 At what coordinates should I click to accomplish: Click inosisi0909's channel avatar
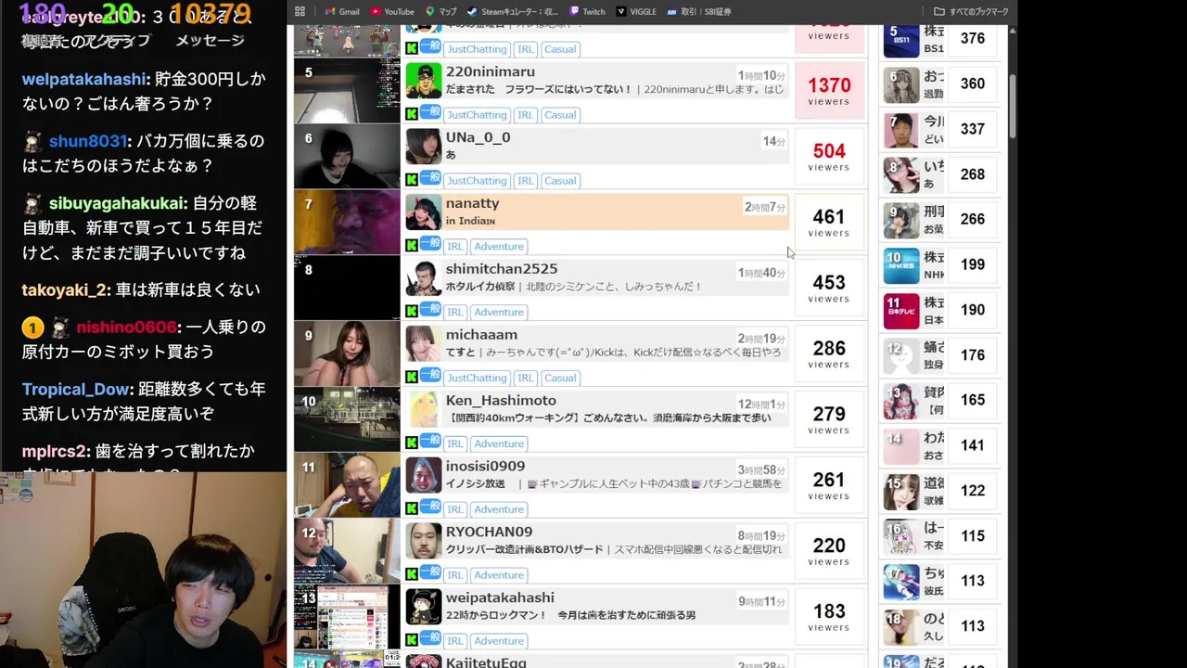pyautogui.click(x=424, y=476)
